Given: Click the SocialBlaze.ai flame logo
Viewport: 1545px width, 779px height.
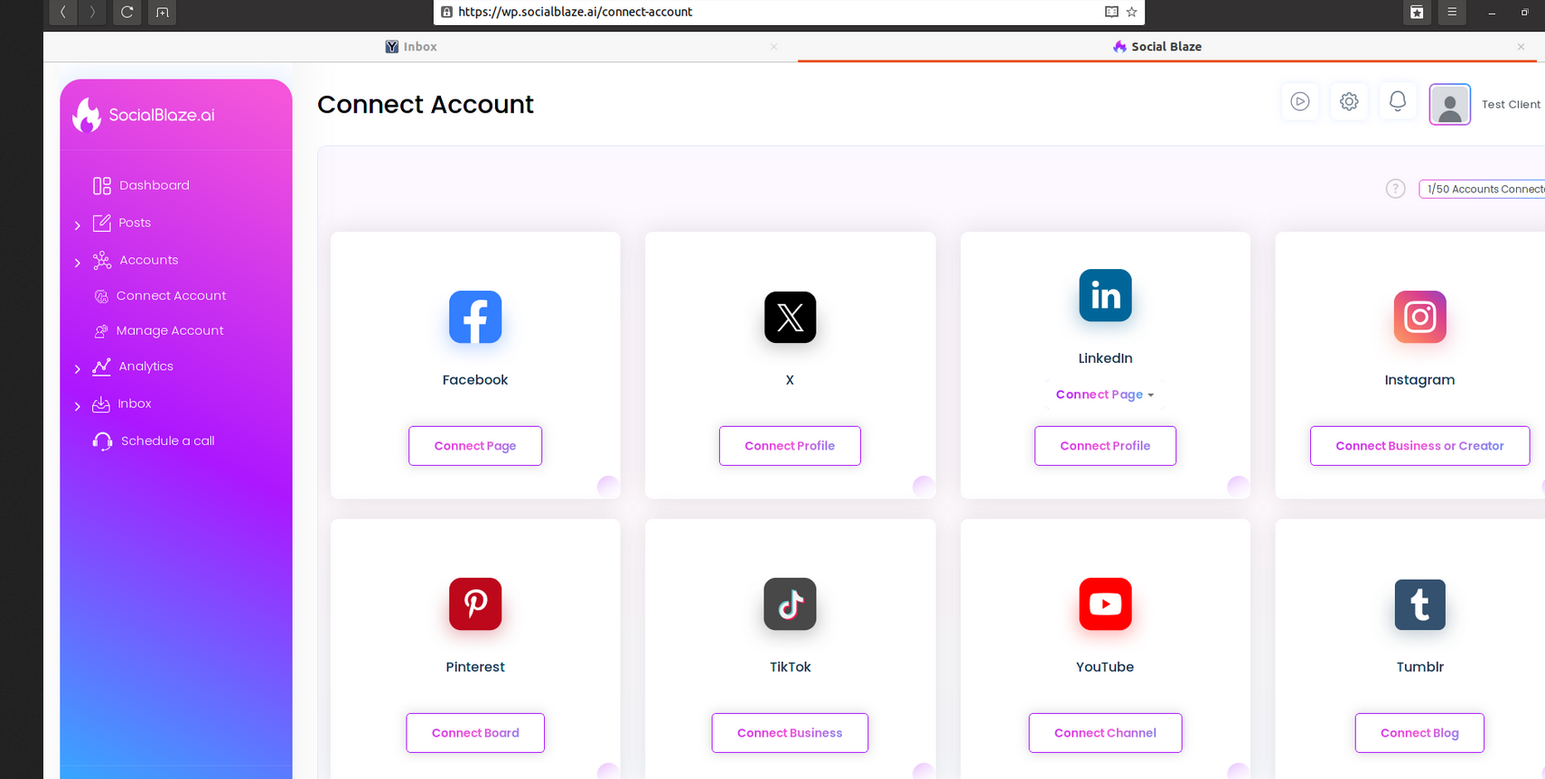Looking at the screenshot, I should pos(87,115).
